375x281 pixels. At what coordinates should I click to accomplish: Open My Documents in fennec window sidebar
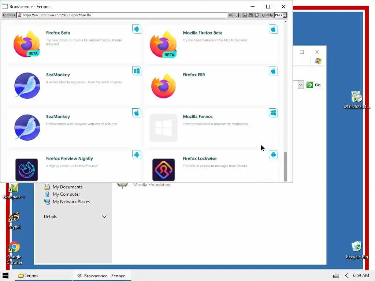tap(63, 187)
